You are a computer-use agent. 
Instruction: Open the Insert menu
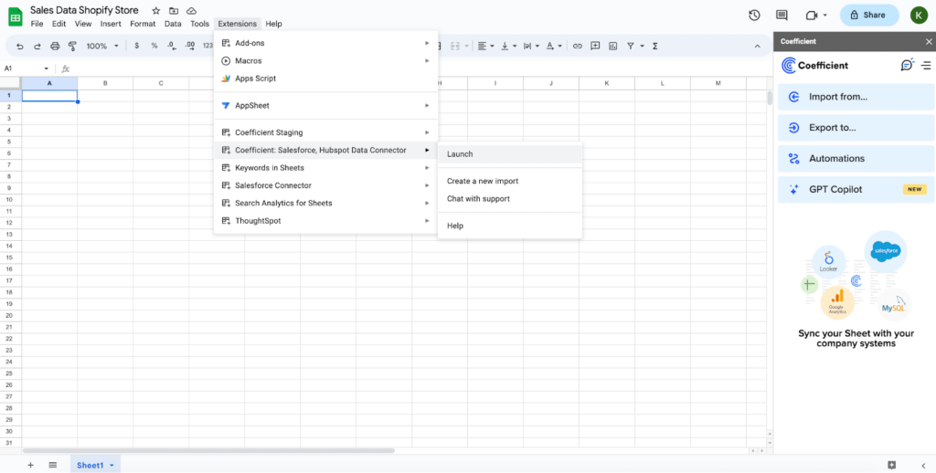(111, 24)
